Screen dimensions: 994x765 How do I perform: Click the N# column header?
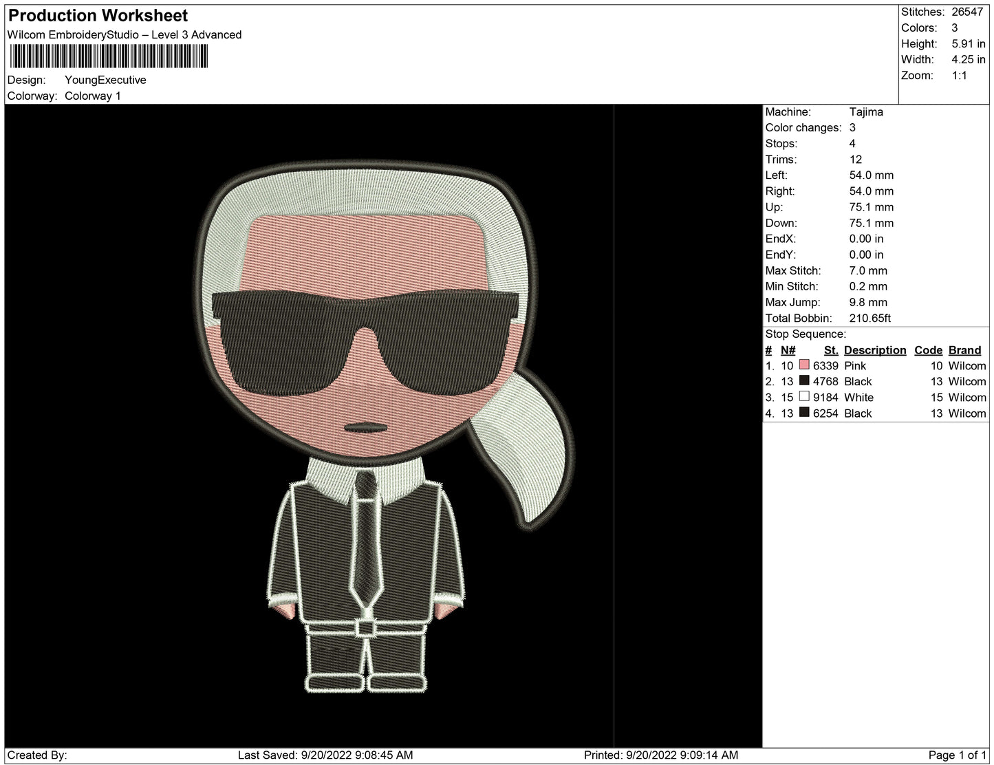click(788, 350)
